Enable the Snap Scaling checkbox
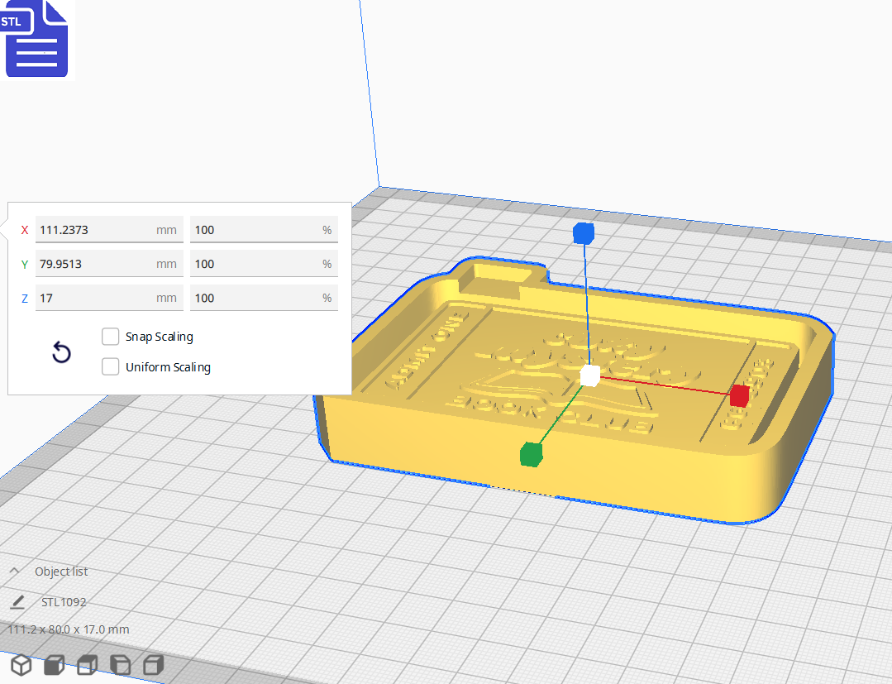Image resolution: width=892 pixels, height=684 pixels. tap(110, 337)
